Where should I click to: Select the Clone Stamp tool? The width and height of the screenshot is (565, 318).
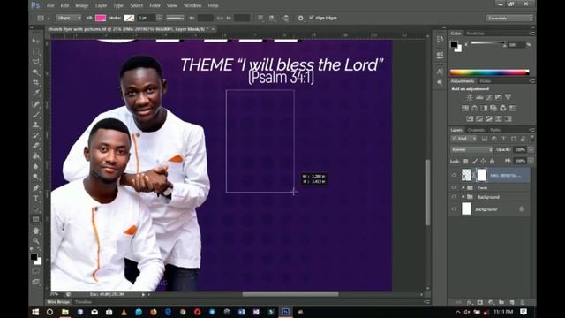(35, 125)
